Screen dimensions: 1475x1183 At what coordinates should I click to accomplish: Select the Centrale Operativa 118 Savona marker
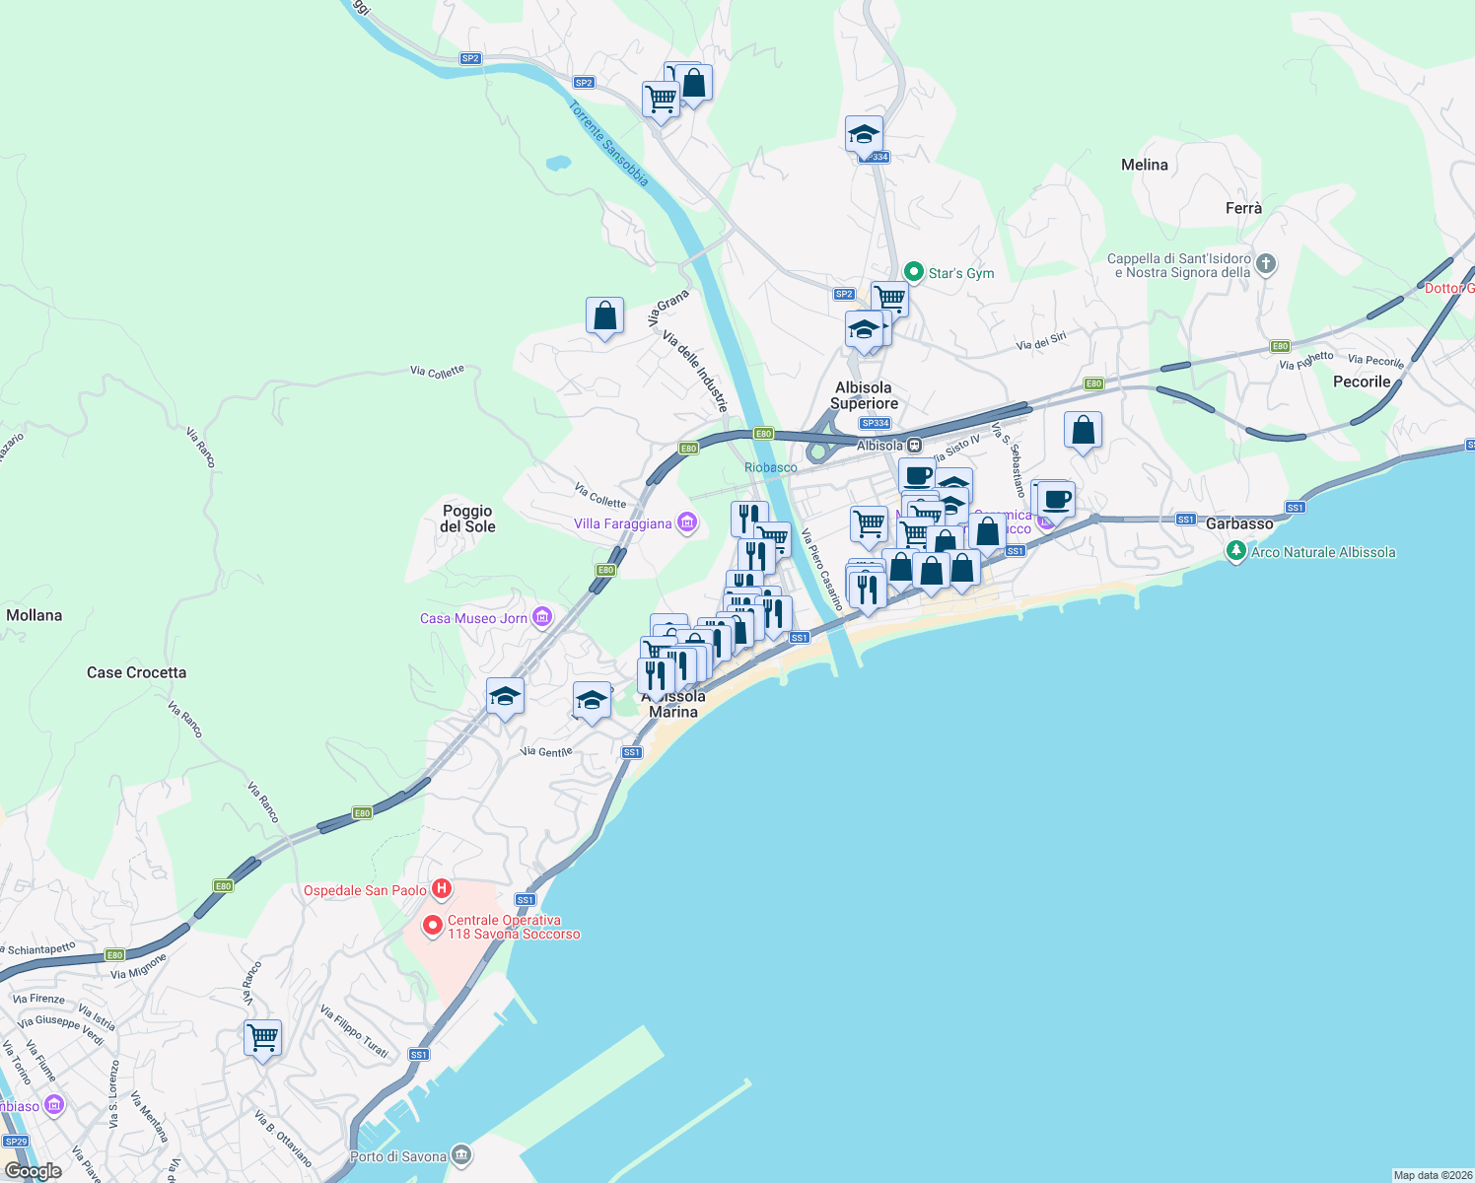(434, 928)
